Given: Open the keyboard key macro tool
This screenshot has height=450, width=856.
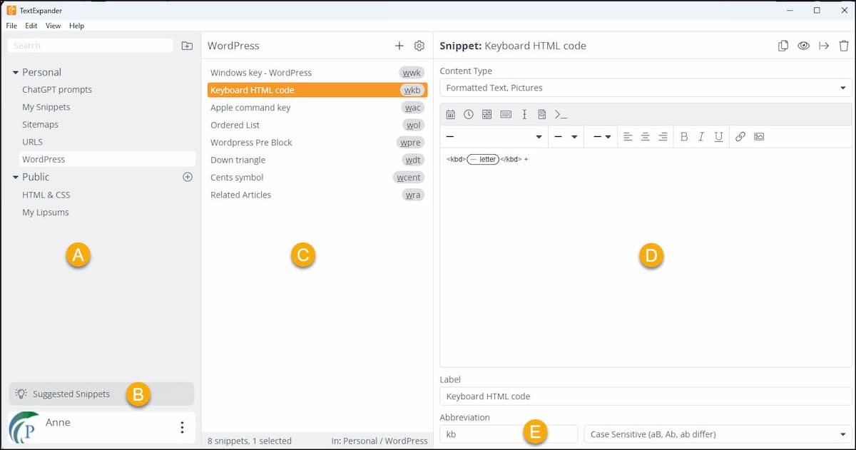Looking at the screenshot, I should pos(506,114).
